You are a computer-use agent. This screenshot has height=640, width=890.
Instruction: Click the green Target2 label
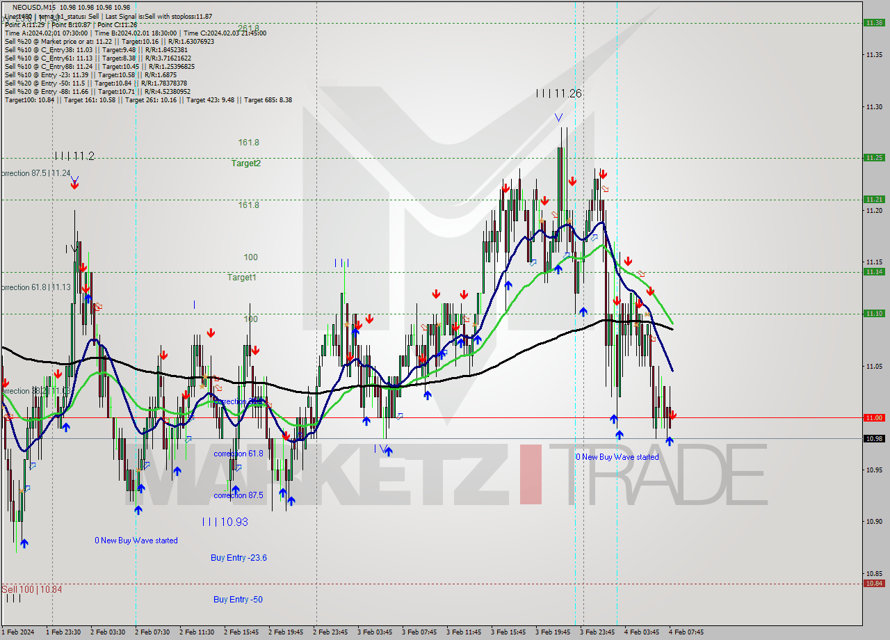[x=246, y=163]
